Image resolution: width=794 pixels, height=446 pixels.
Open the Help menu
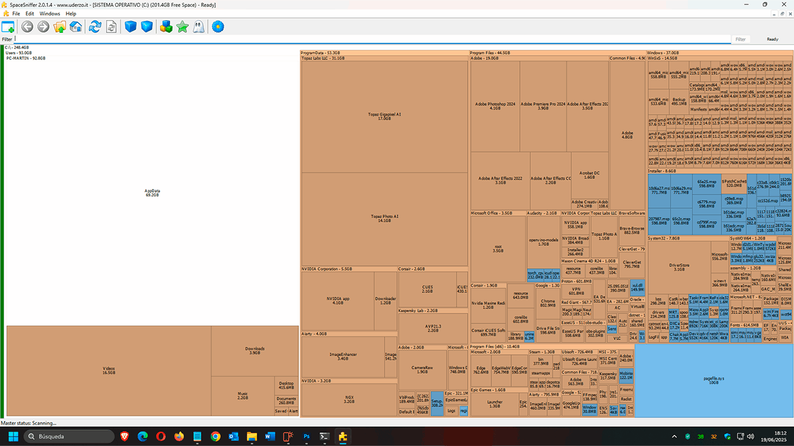pyautogui.click(x=71, y=14)
